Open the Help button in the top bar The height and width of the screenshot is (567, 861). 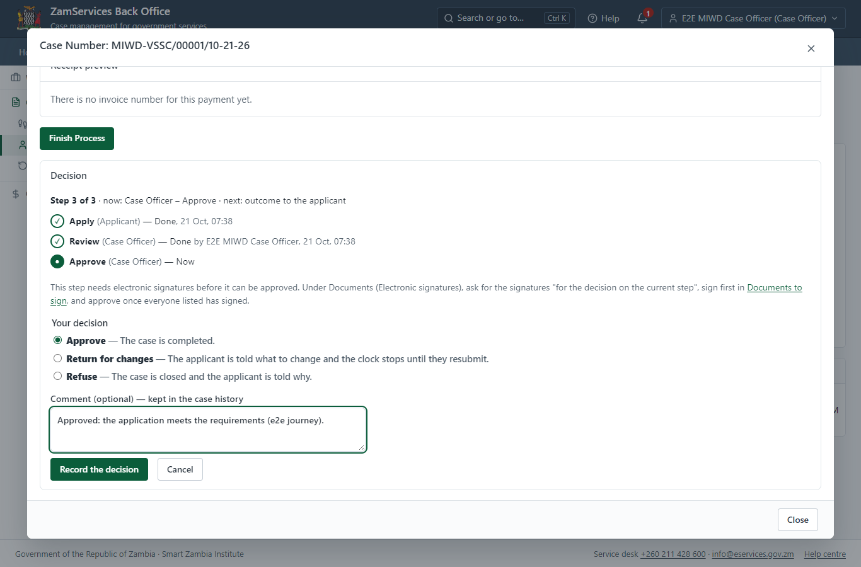(x=603, y=18)
